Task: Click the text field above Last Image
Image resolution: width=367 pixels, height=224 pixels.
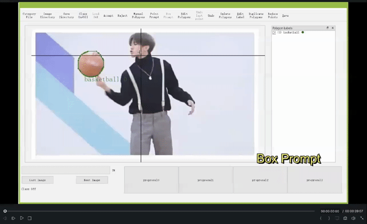Action: tap(66, 170)
